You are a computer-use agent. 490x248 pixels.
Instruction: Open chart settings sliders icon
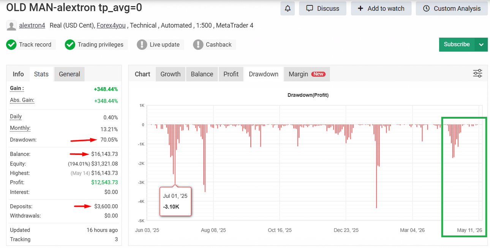click(477, 73)
